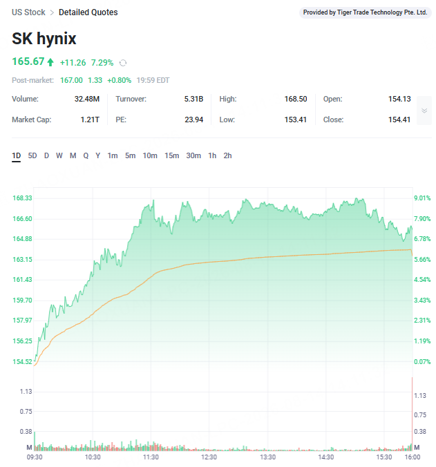Screen dimensions: 436x467
Task: Click the Detailed Quotes breadcrumb
Action: coord(88,12)
